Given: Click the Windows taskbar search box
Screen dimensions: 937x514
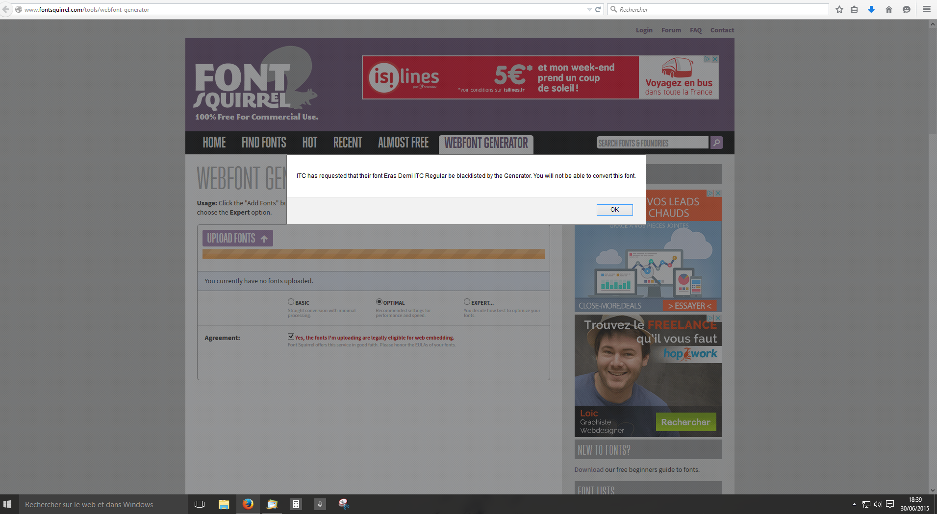Looking at the screenshot, I should (103, 504).
